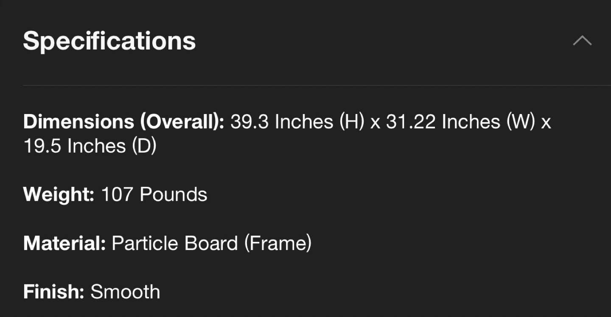The image size is (611, 317).
Task: Select the Material label
Action: point(64,243)
